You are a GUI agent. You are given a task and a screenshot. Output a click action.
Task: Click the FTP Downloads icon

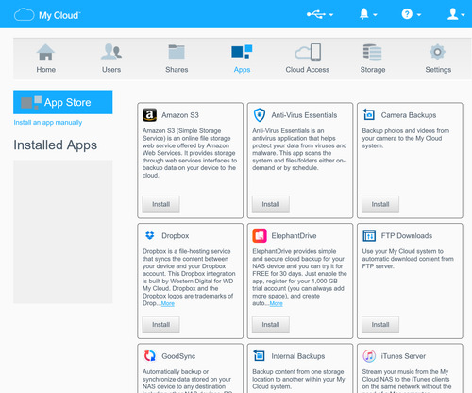pyautogui.click(x=369, y=235)
